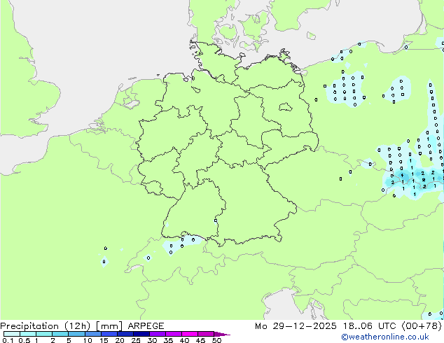Select the 10–15 mm blue legend swatch

point(92,334)
